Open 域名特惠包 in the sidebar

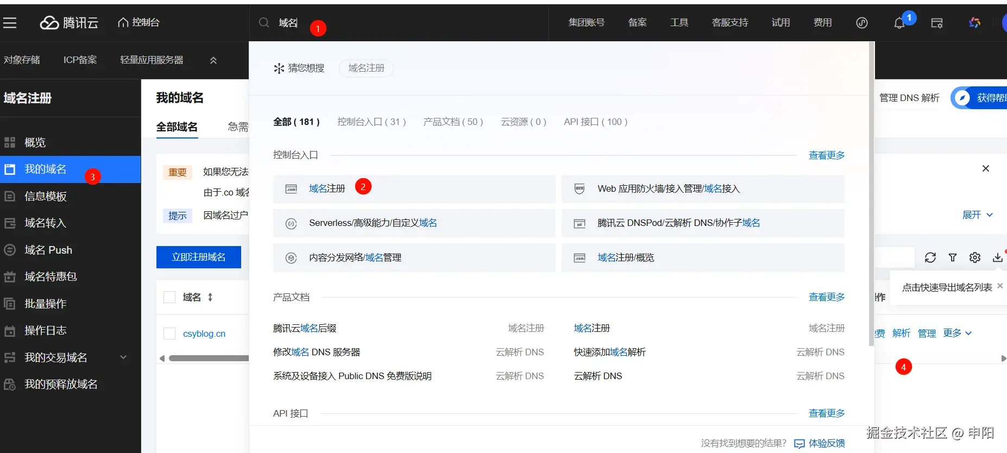click(x=71, y=276)
